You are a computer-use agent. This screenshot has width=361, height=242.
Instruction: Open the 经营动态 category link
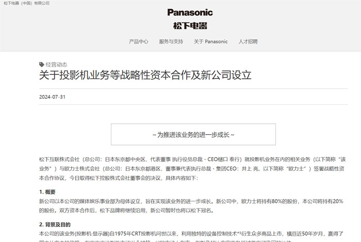tap(56, 64)
